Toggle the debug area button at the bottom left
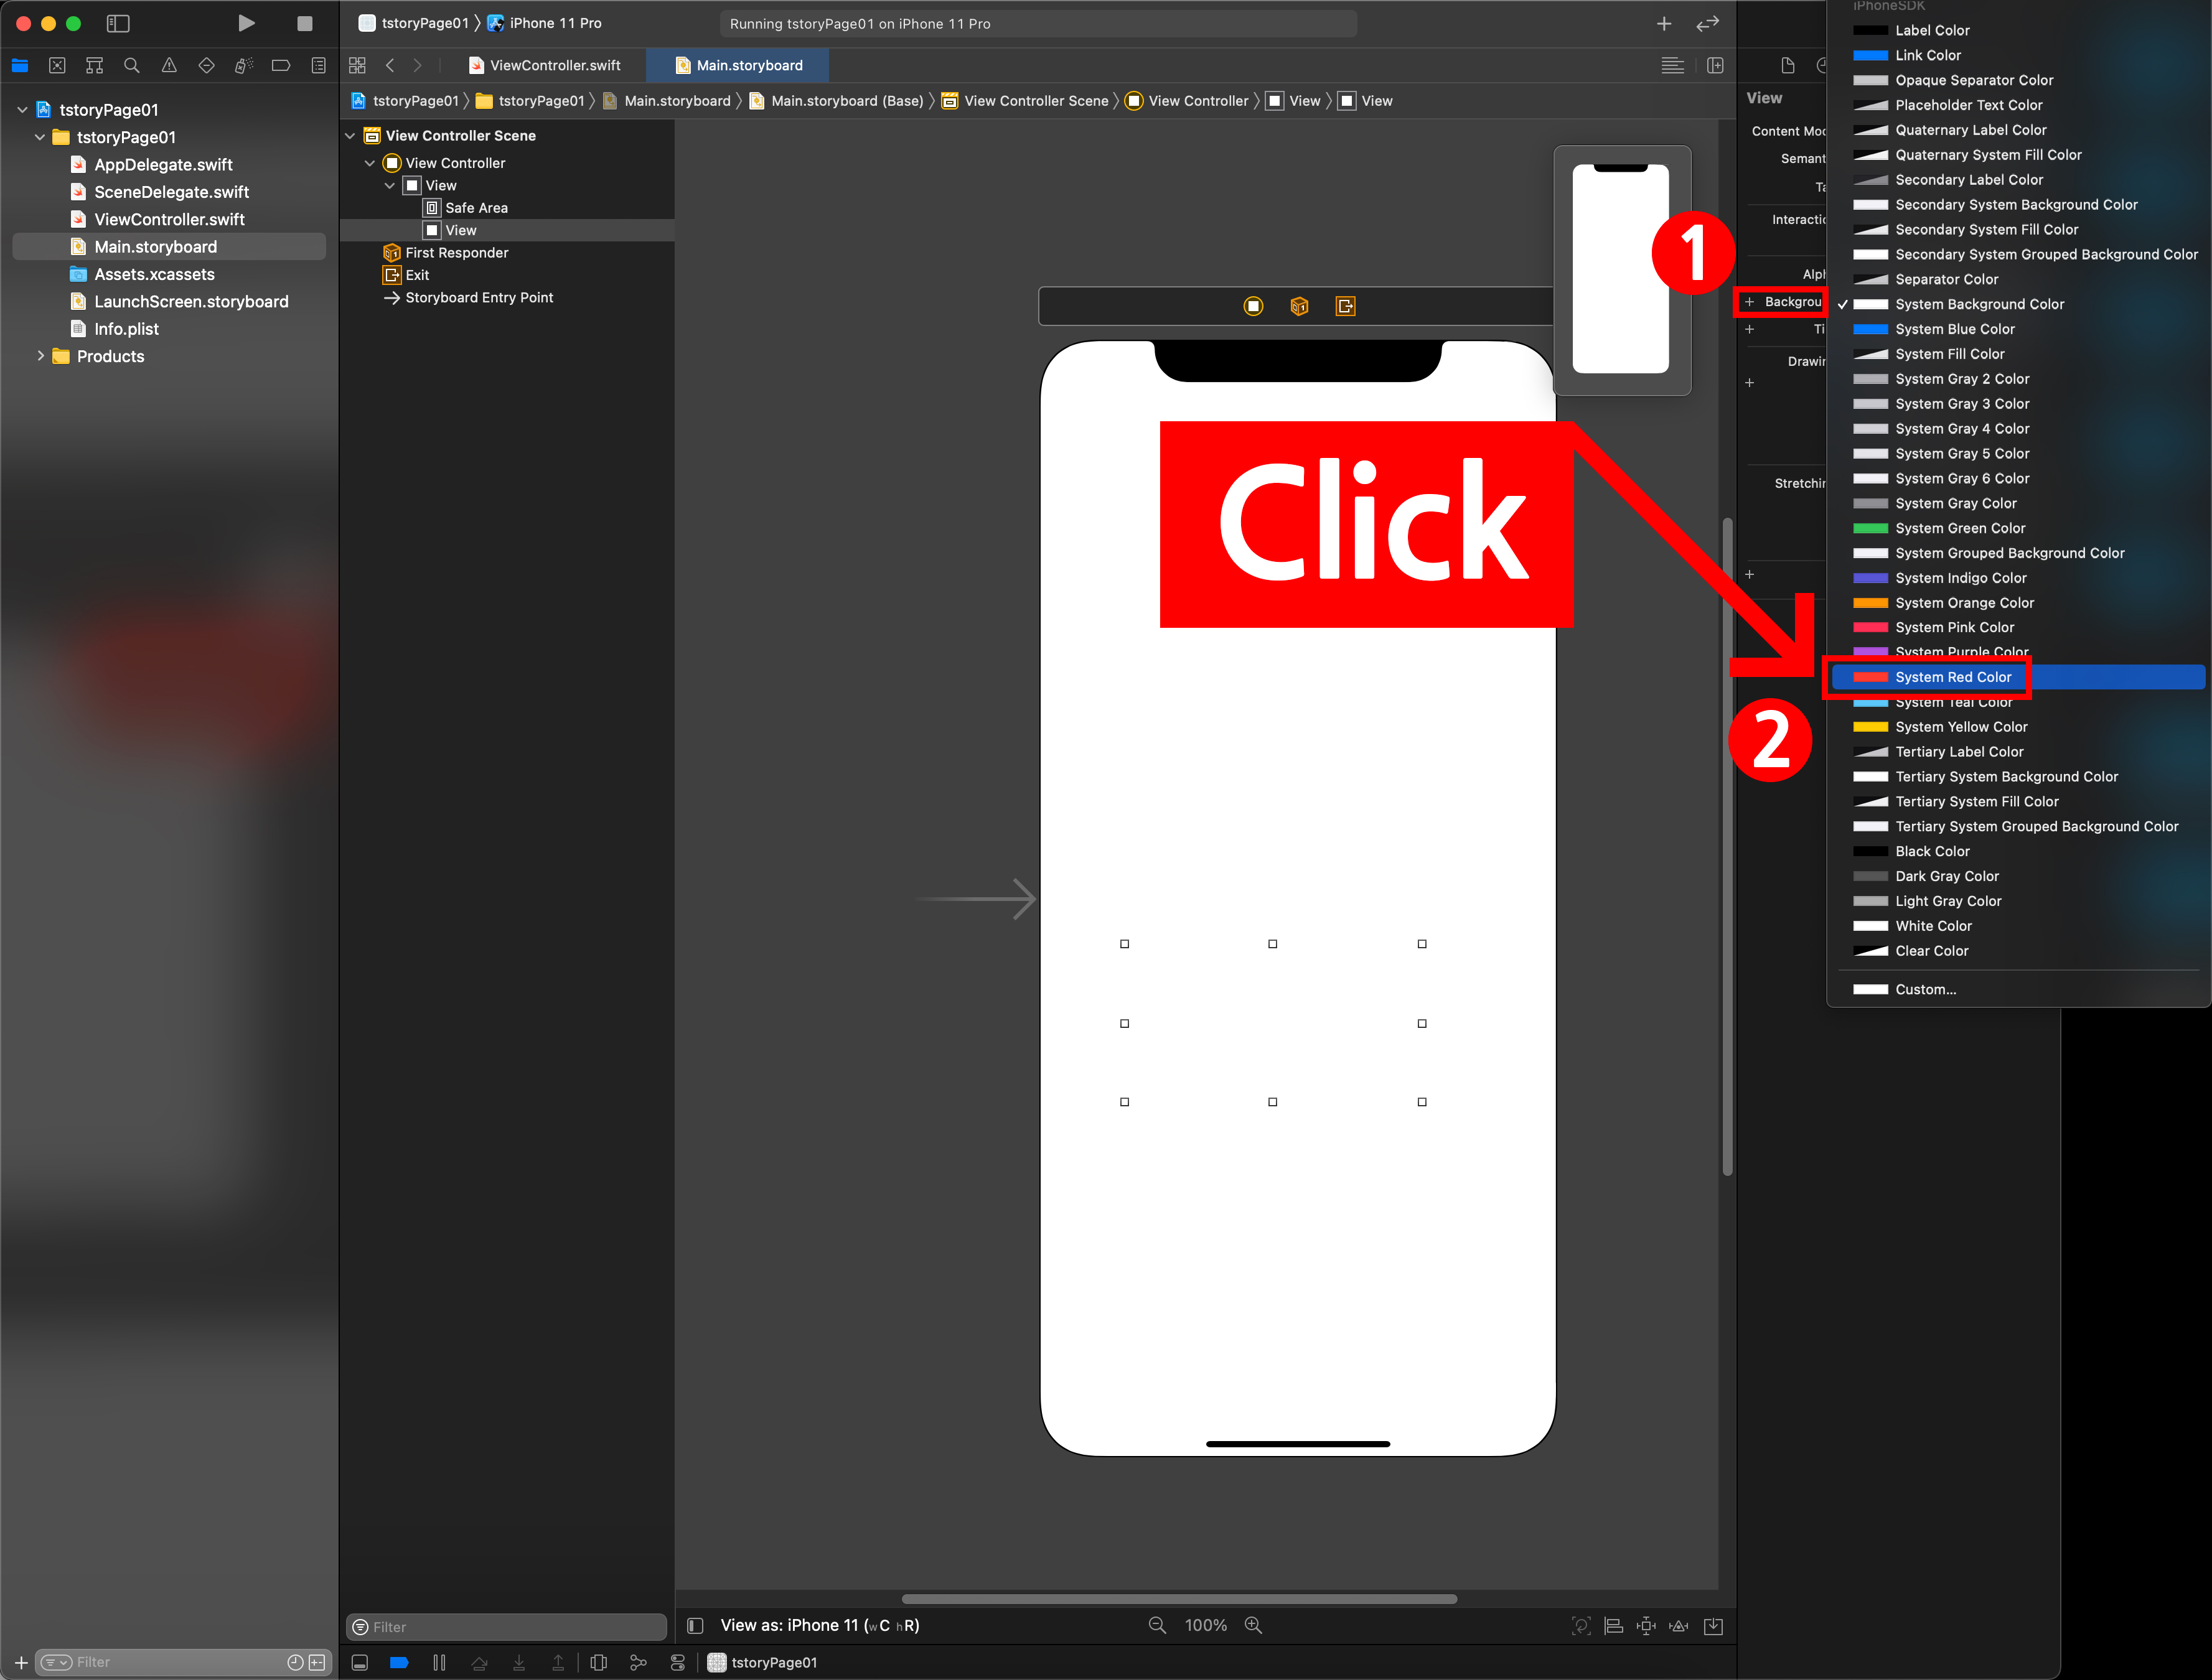The image size is (2212, 1680). [360, 1662]
